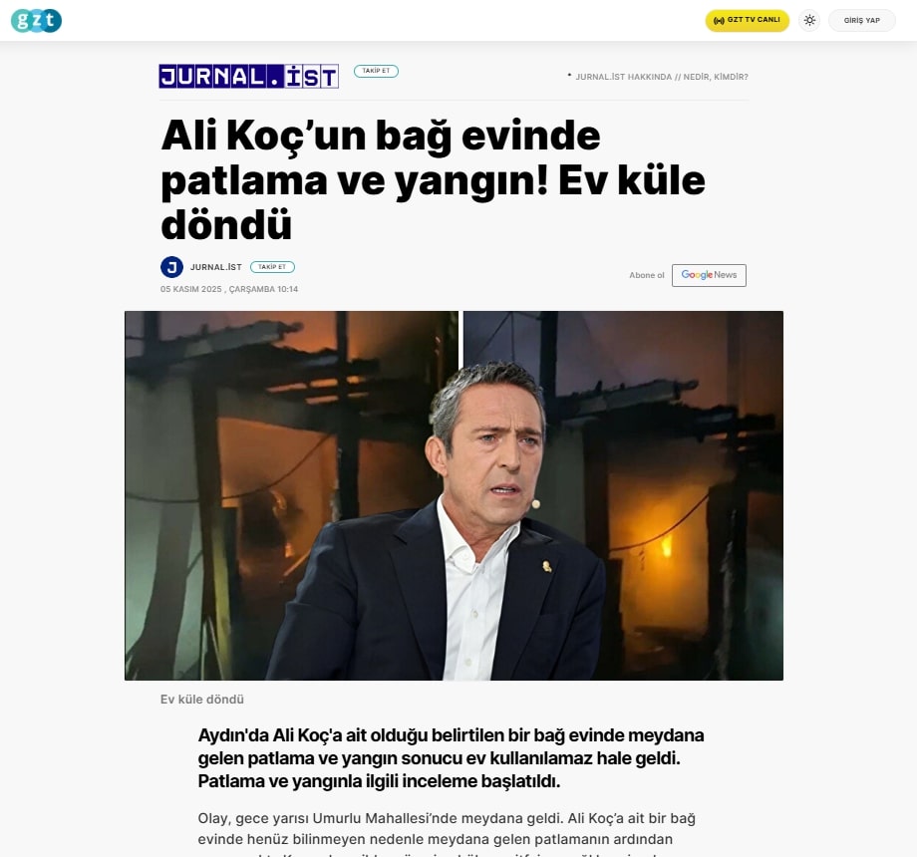Toggle the sun light/dark theme icon

(809, 21)
